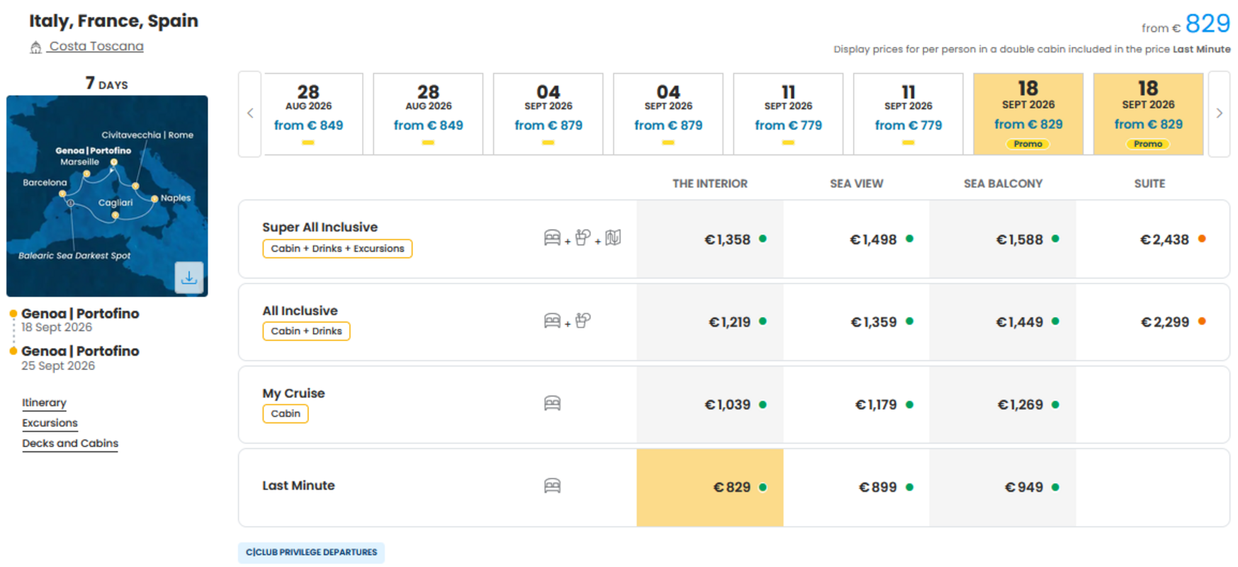Click the excursions map icon in Super All Inclusive row
1238x567 pixels.
pyautogui.click(x=613, y=238)
